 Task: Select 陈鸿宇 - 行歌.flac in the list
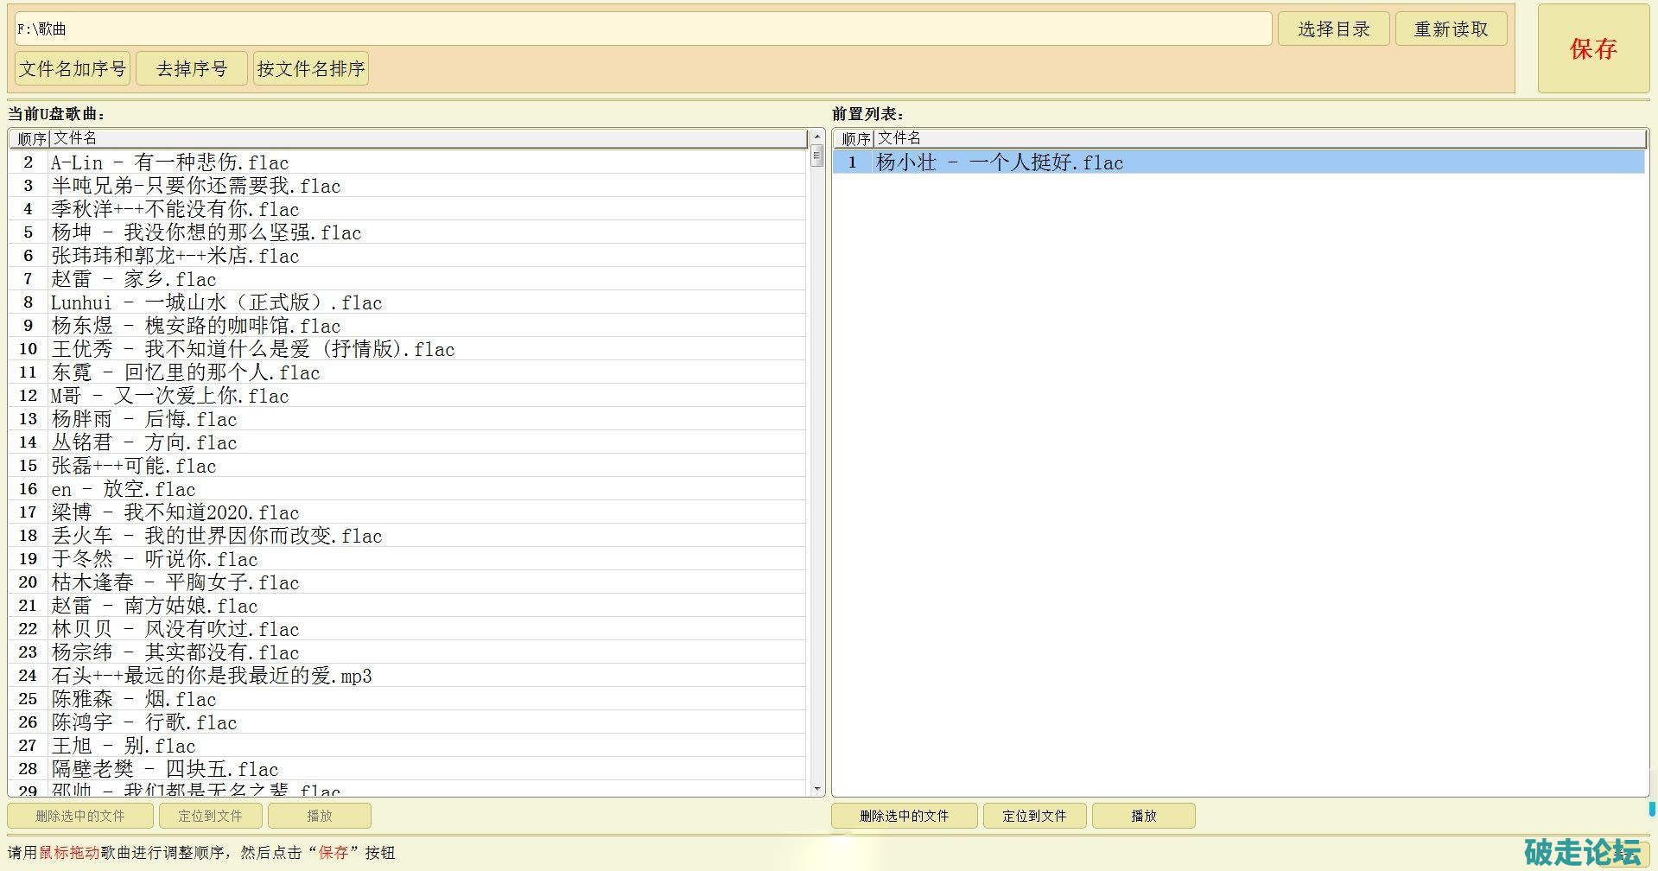143,722
